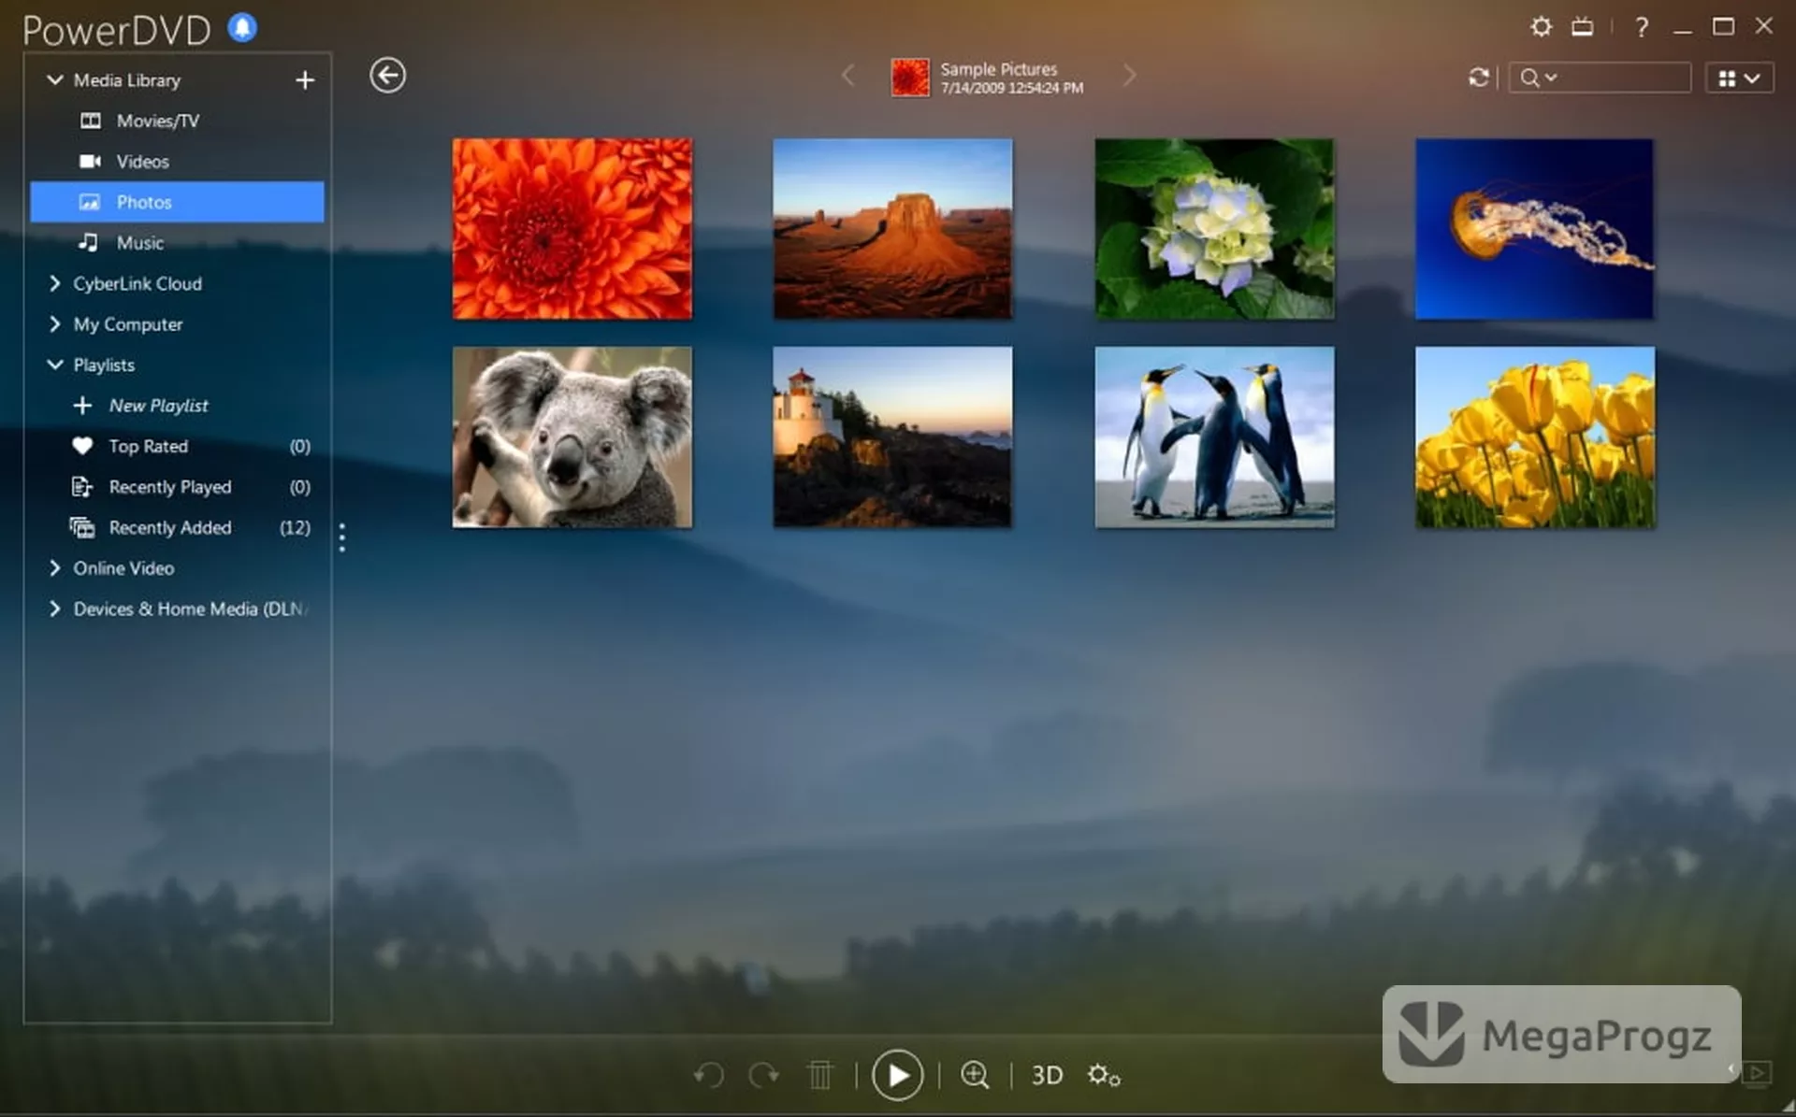This screenshot has height=1117, width=1796.
Task: Delete selected photo with trash icon
Action: [x=819, y=1075]
